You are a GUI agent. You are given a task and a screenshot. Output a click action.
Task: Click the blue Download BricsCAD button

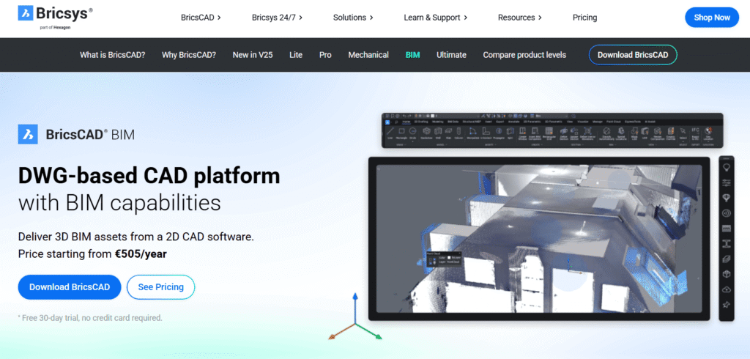[70, 287]
